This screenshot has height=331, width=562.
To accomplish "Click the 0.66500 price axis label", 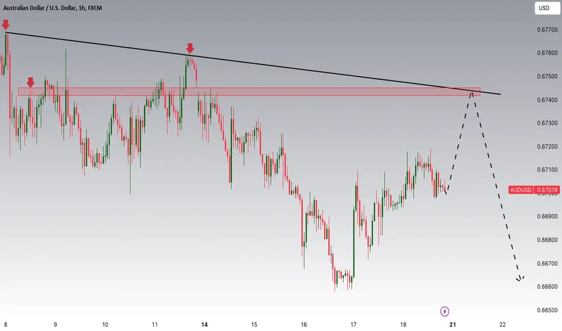I will coord(547,311).
